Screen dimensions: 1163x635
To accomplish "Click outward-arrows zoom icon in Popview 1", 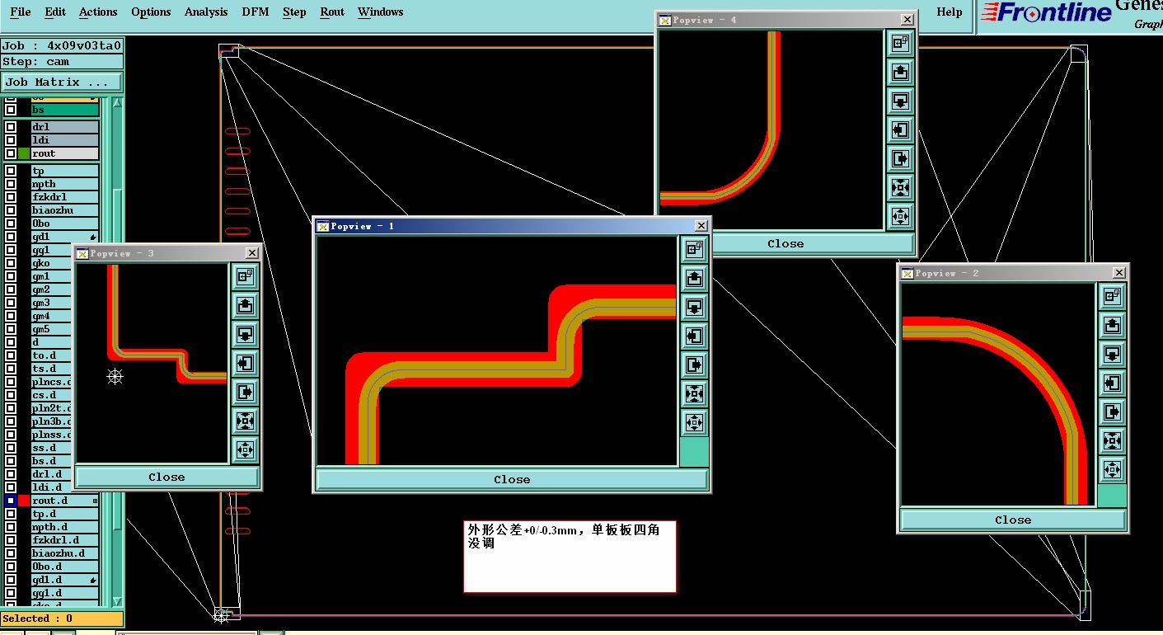I will click(x=694, y=423).
